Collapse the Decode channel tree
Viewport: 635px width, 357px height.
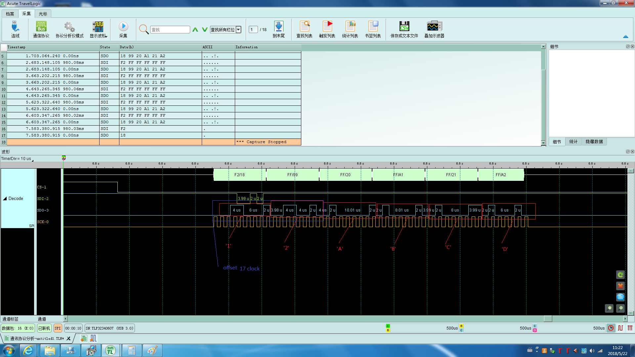click(5, 199)
